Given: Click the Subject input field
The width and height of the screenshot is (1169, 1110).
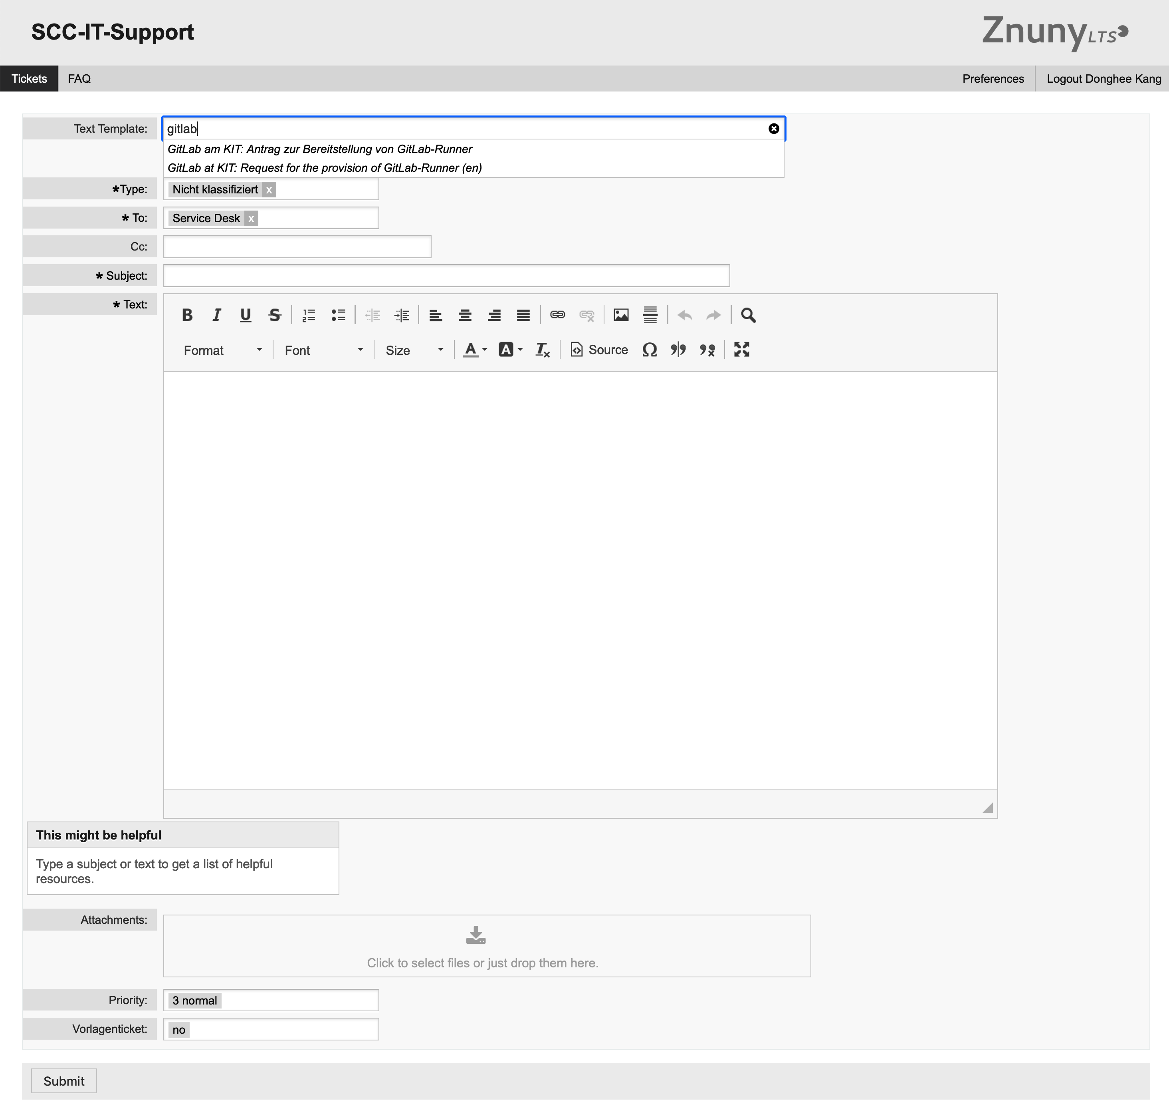Looking at the screenshot, I should pyautogui.click(x=446, y=276).
